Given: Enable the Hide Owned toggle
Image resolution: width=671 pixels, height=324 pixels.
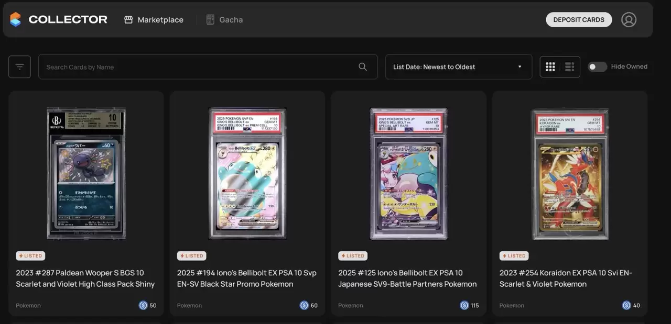Looking at the screenshot, I should click(x=597, y=66).
